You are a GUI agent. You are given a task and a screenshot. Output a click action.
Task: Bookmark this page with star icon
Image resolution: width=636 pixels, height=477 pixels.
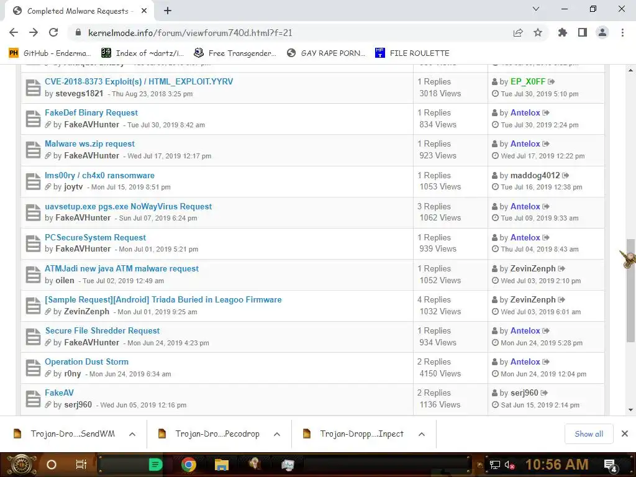538,32
